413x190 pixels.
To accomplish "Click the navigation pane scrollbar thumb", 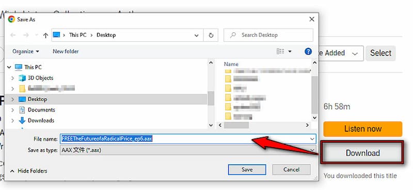I will pos(211,98).
